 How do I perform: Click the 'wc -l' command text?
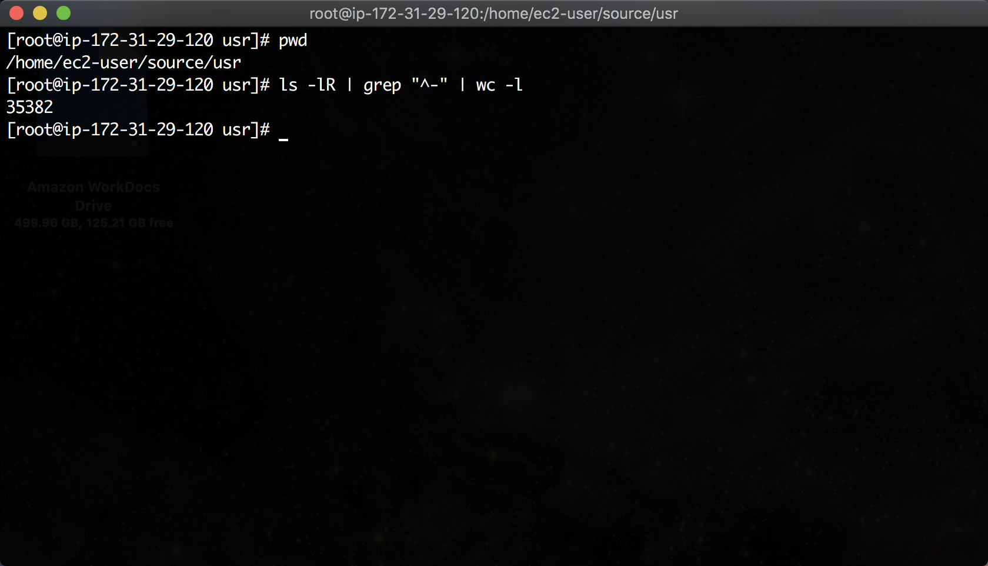pyautogui.click(x=499, y=85)
